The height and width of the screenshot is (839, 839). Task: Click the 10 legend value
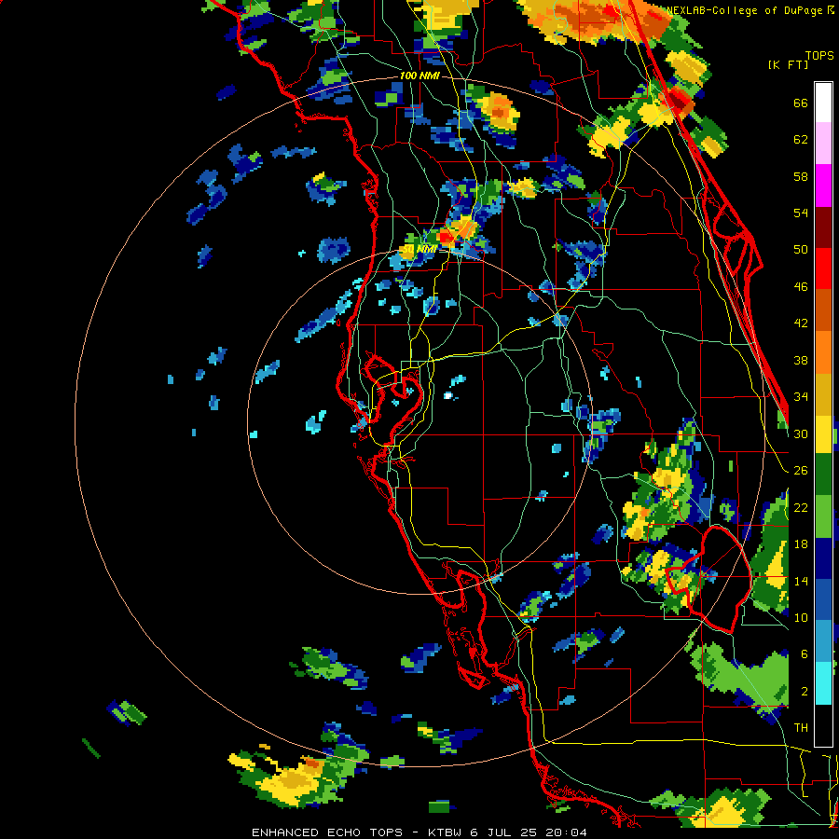801,617
